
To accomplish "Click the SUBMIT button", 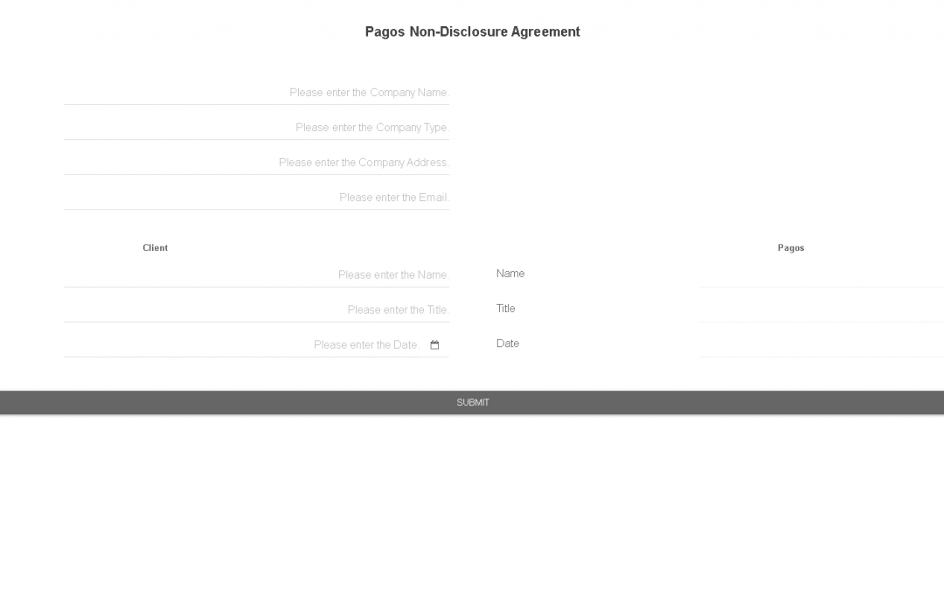I will (472, 402).
